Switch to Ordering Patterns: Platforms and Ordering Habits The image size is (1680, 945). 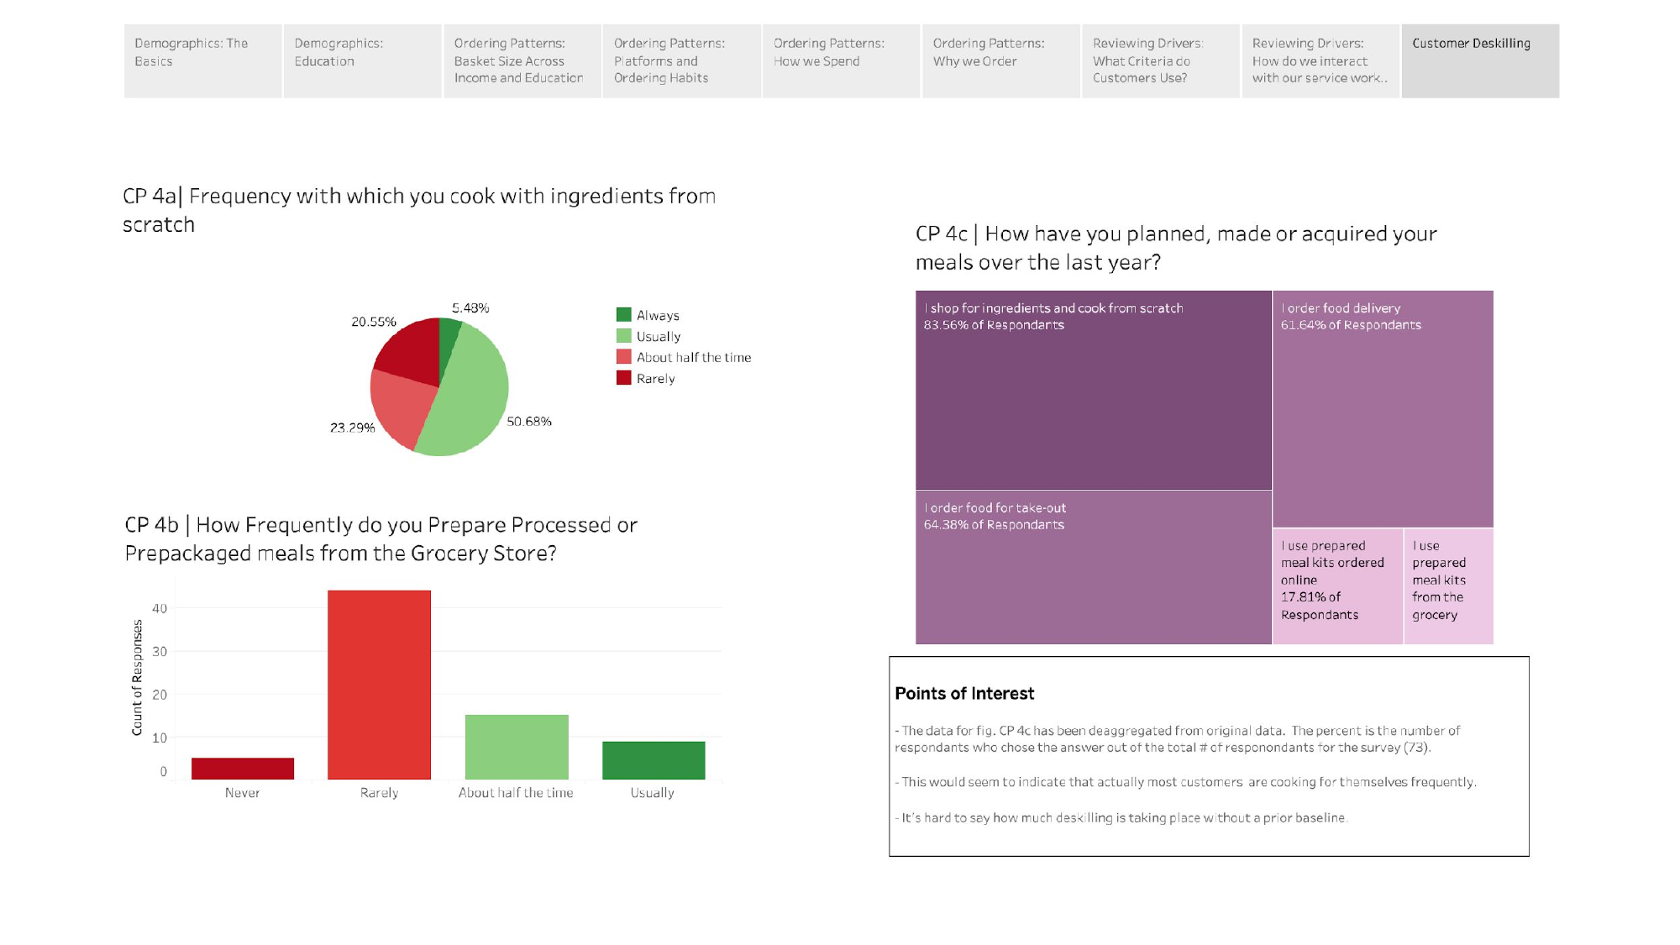point(680,60)
